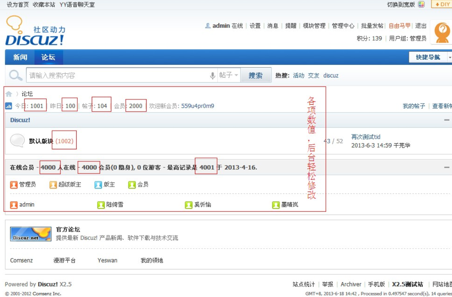Collapse the Discuz! category section
452x297 pixels.
(446, 120)
